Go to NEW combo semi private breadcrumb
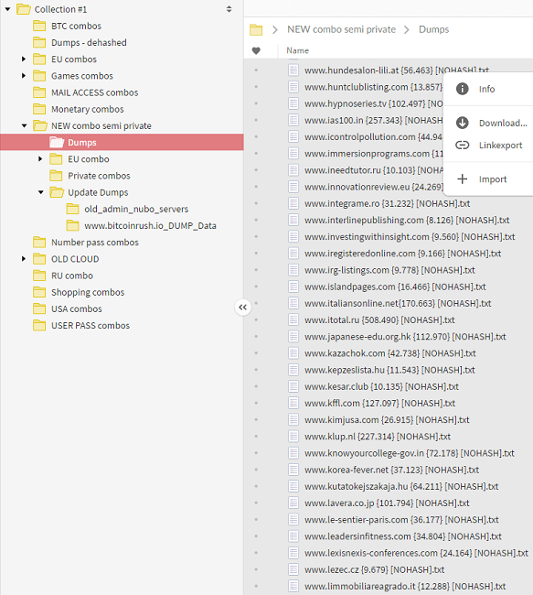The height and width of the screenshot is (595, 533). (341, 29)
